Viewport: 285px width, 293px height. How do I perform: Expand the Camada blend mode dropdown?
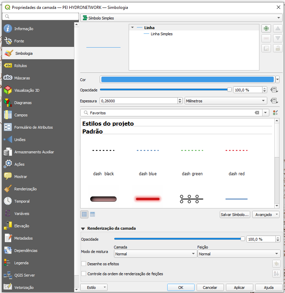pyautogui.click(x=155, y=254)
